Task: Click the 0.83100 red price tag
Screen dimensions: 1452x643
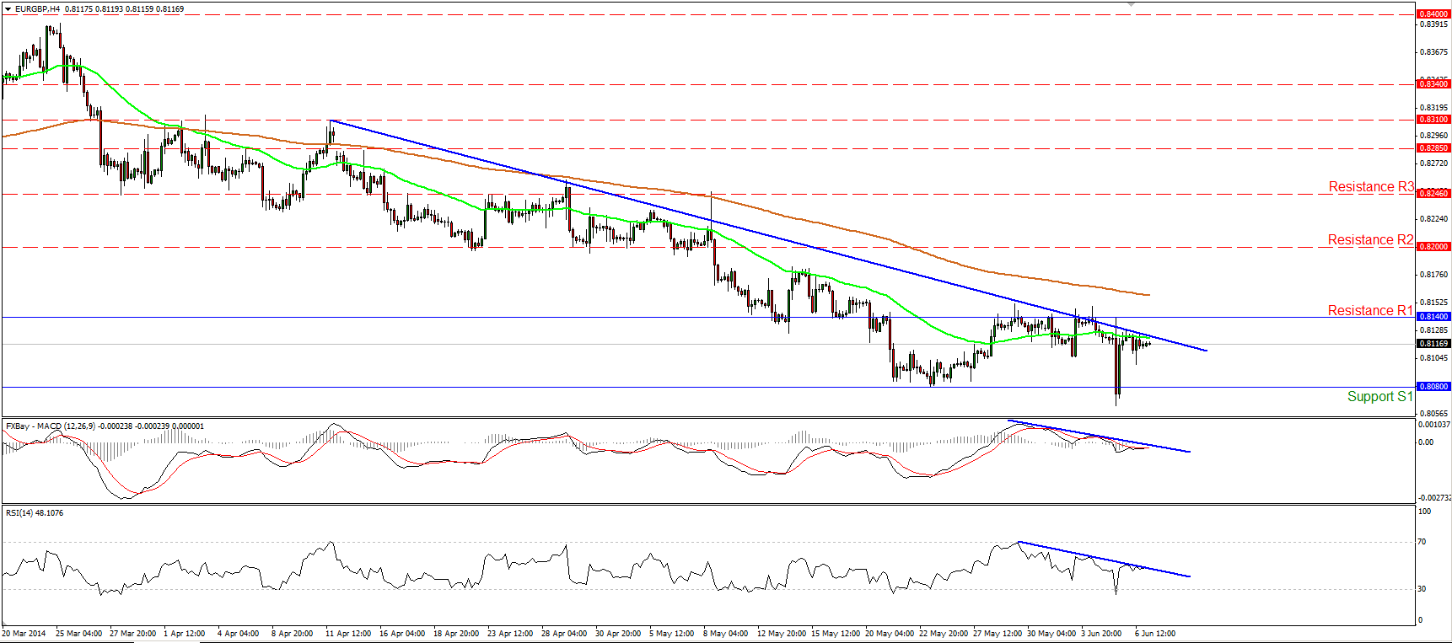Action: coord(1433,120)
